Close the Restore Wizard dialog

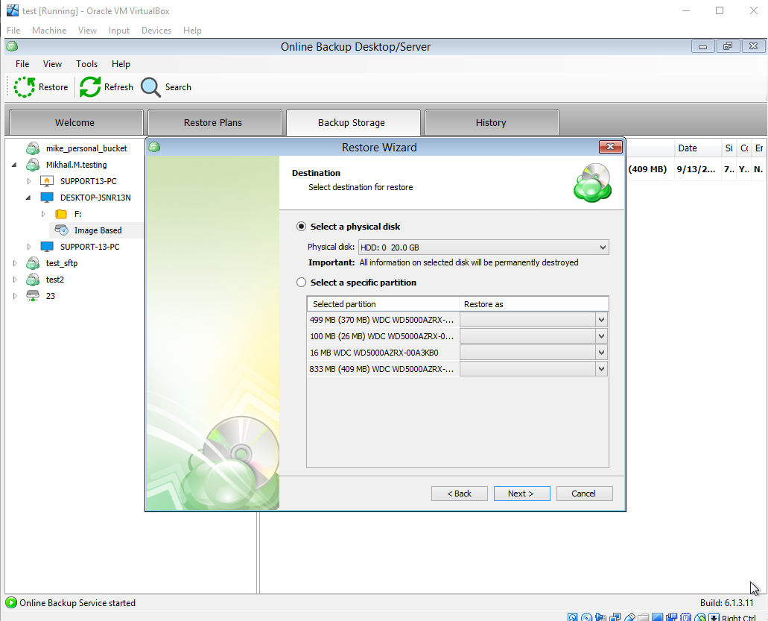coord(611,147)
